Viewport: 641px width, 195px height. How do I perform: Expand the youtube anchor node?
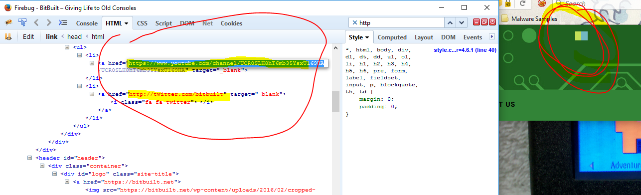[92, 63]
